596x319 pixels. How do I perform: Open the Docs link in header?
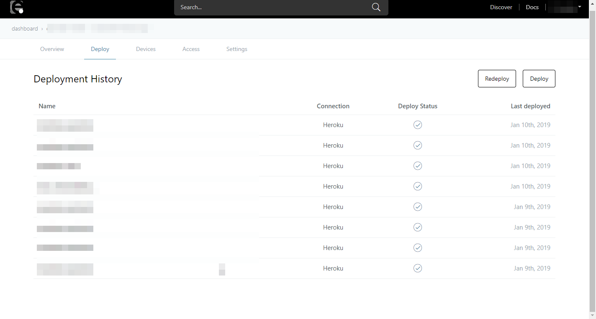click(532, 7)
